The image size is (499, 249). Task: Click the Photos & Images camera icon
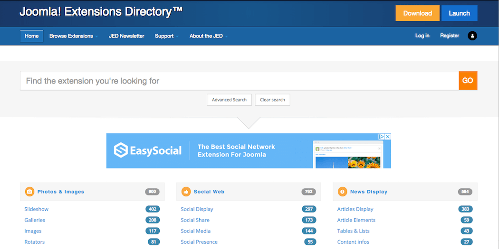click(29, 192)
